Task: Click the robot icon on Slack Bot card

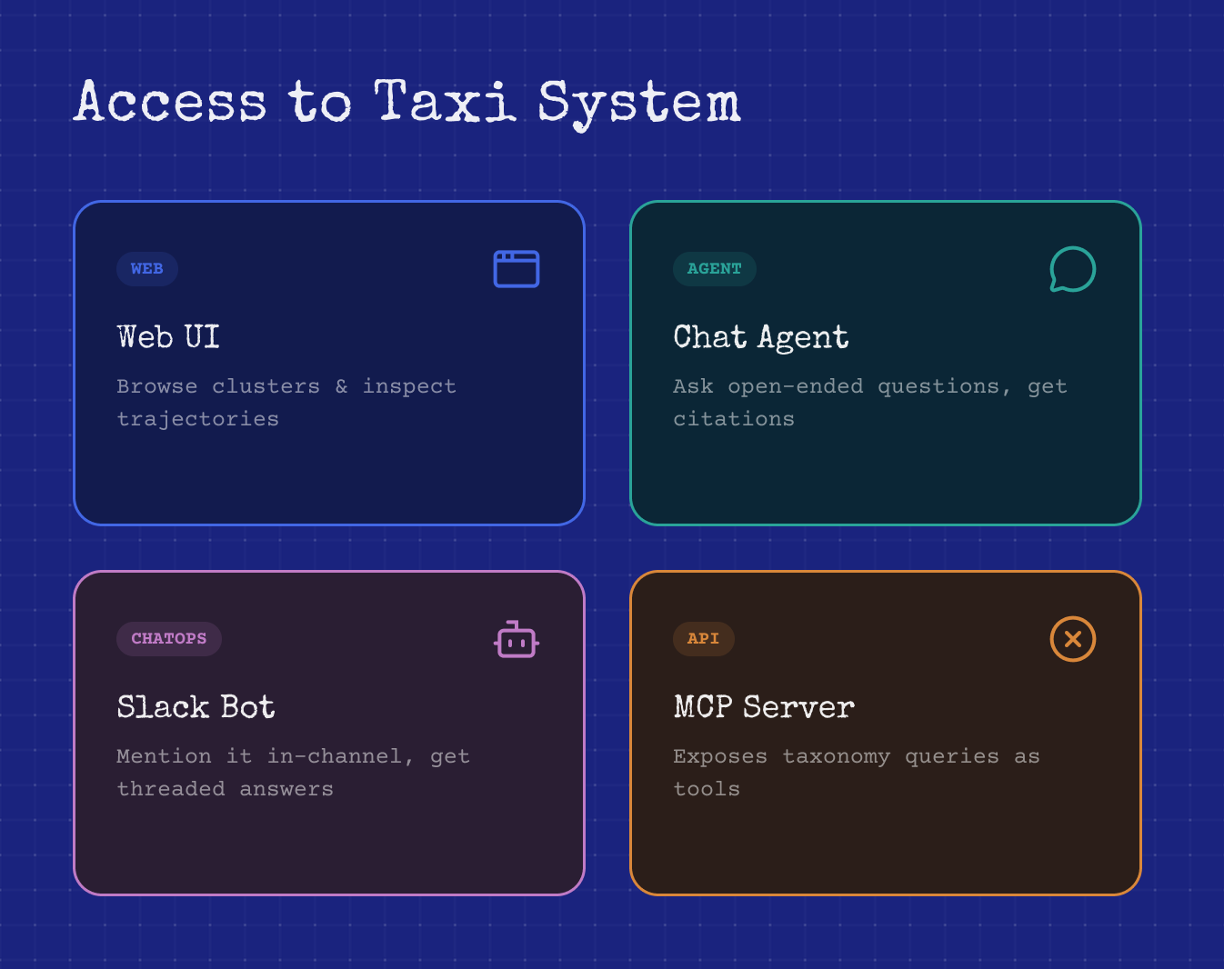Action: click(517, 639)
